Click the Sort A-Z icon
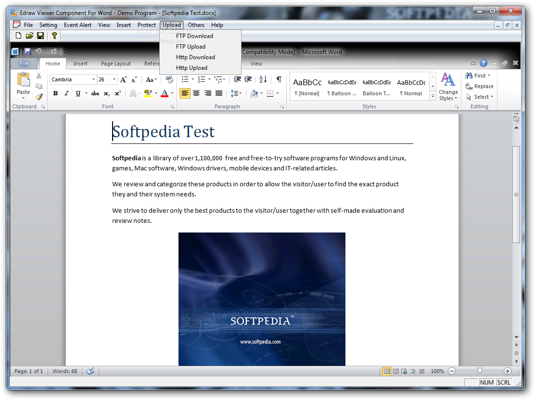Image resolution: width=535 pixels, height=400 pixels. [x=263, y=79]
